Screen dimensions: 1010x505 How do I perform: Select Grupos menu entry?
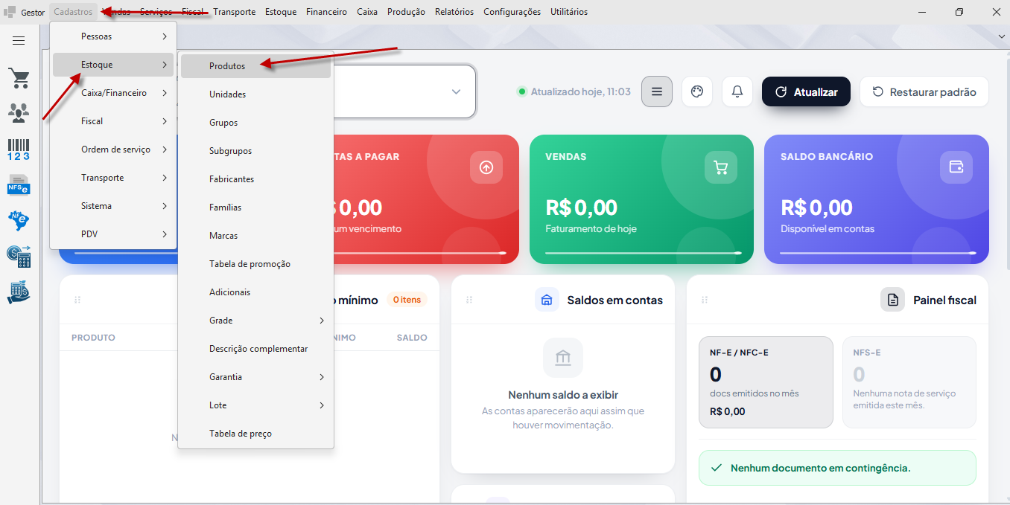tap(255, 123)
